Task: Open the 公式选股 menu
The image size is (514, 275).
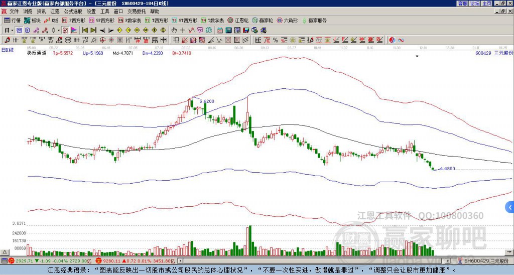Action: [73, 11]
